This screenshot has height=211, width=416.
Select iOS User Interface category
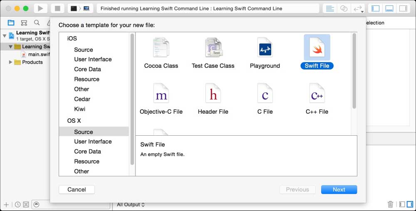tap(93, 59)
